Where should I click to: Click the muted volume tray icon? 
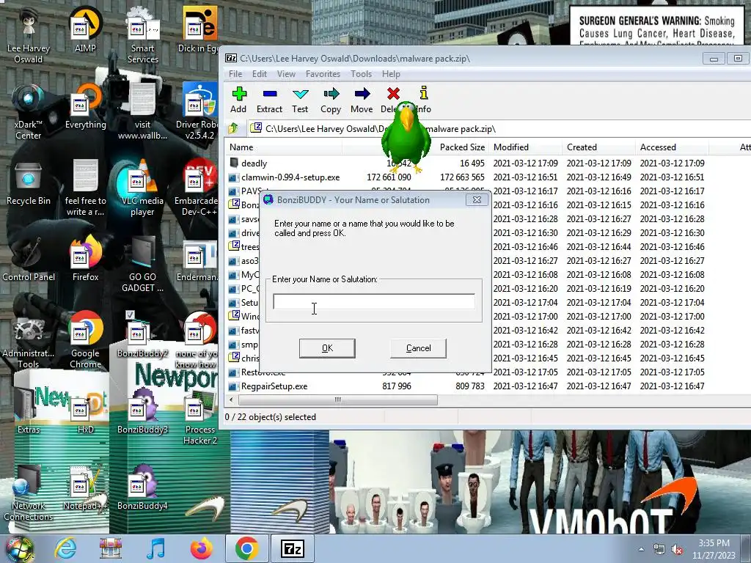(x=678, y=549)
